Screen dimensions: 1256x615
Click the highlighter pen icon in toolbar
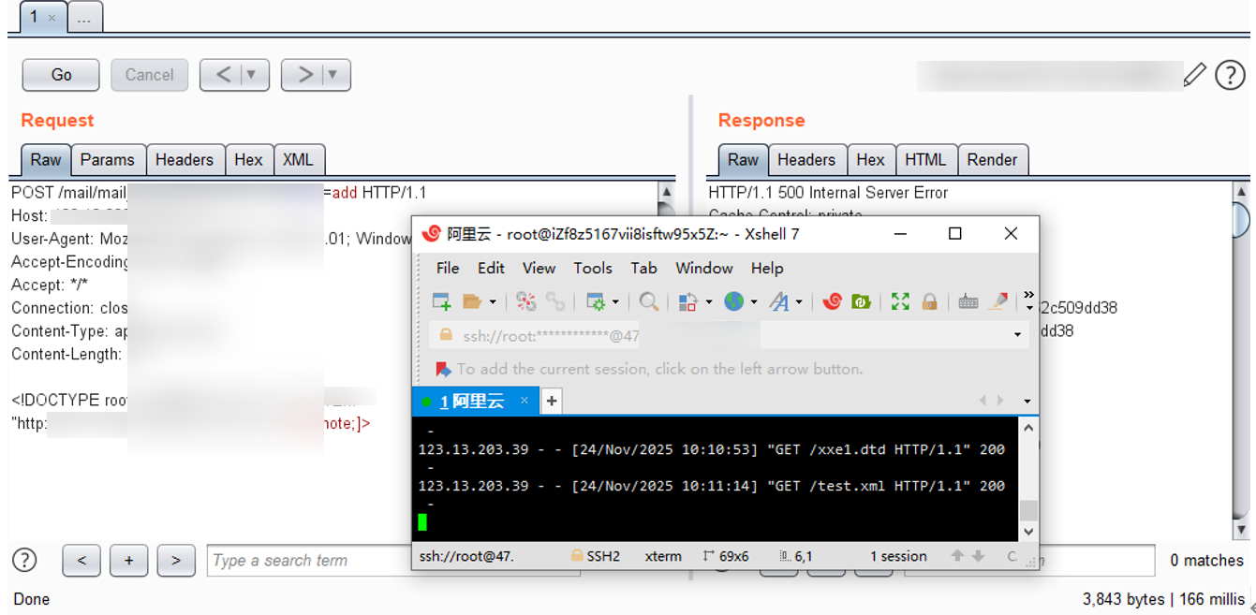pos(998,301)
